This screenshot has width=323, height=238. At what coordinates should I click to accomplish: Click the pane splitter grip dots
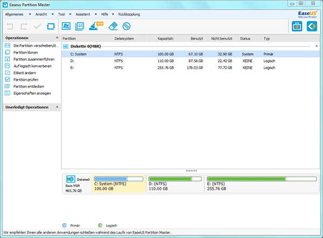point(191,171)
